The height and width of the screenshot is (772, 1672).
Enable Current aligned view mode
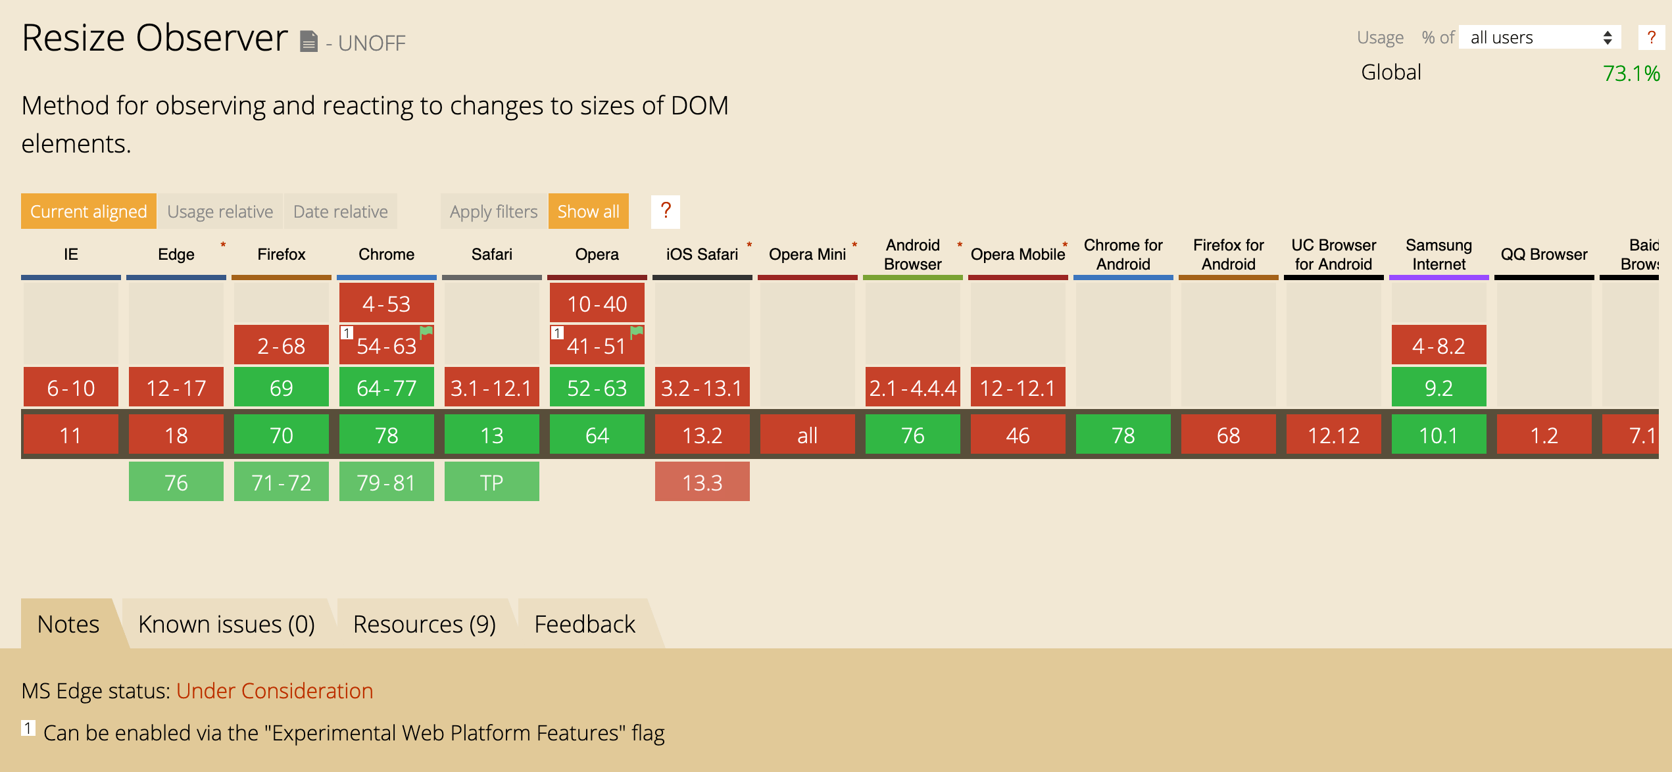(88, 211)
